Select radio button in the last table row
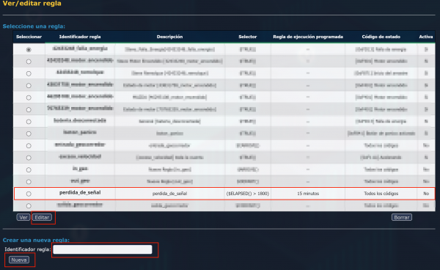The image size is (440, 270). point(29,205)
